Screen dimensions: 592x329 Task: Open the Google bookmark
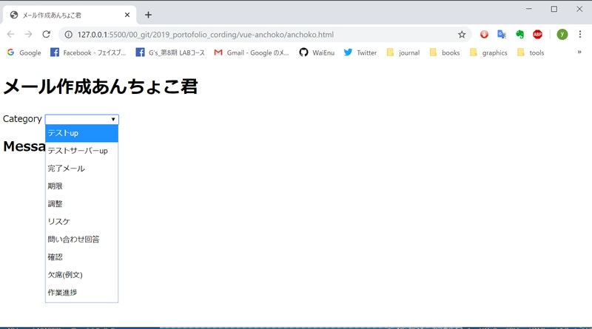click(24, 52)
